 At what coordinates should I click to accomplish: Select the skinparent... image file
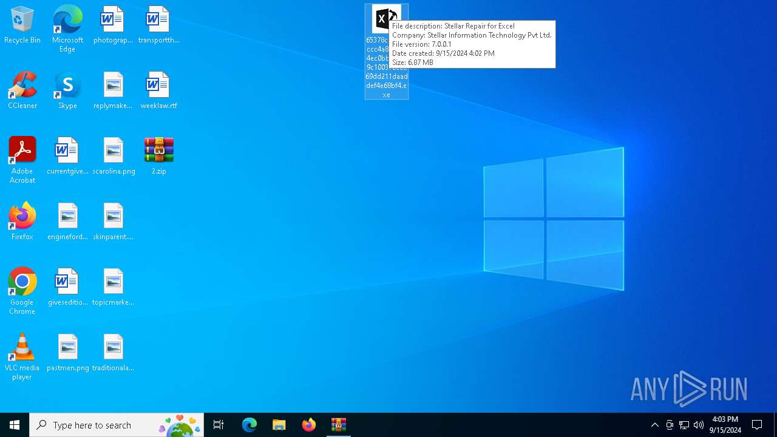[x=113, y=222]
